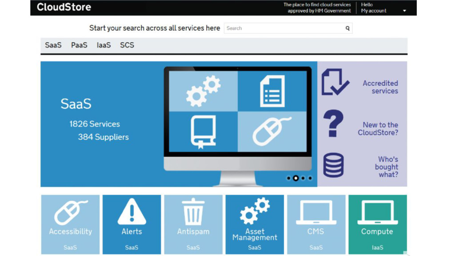Click the CMS laptop icon
The height and width of the screenshot is (256, 455).
click(316, 212)
